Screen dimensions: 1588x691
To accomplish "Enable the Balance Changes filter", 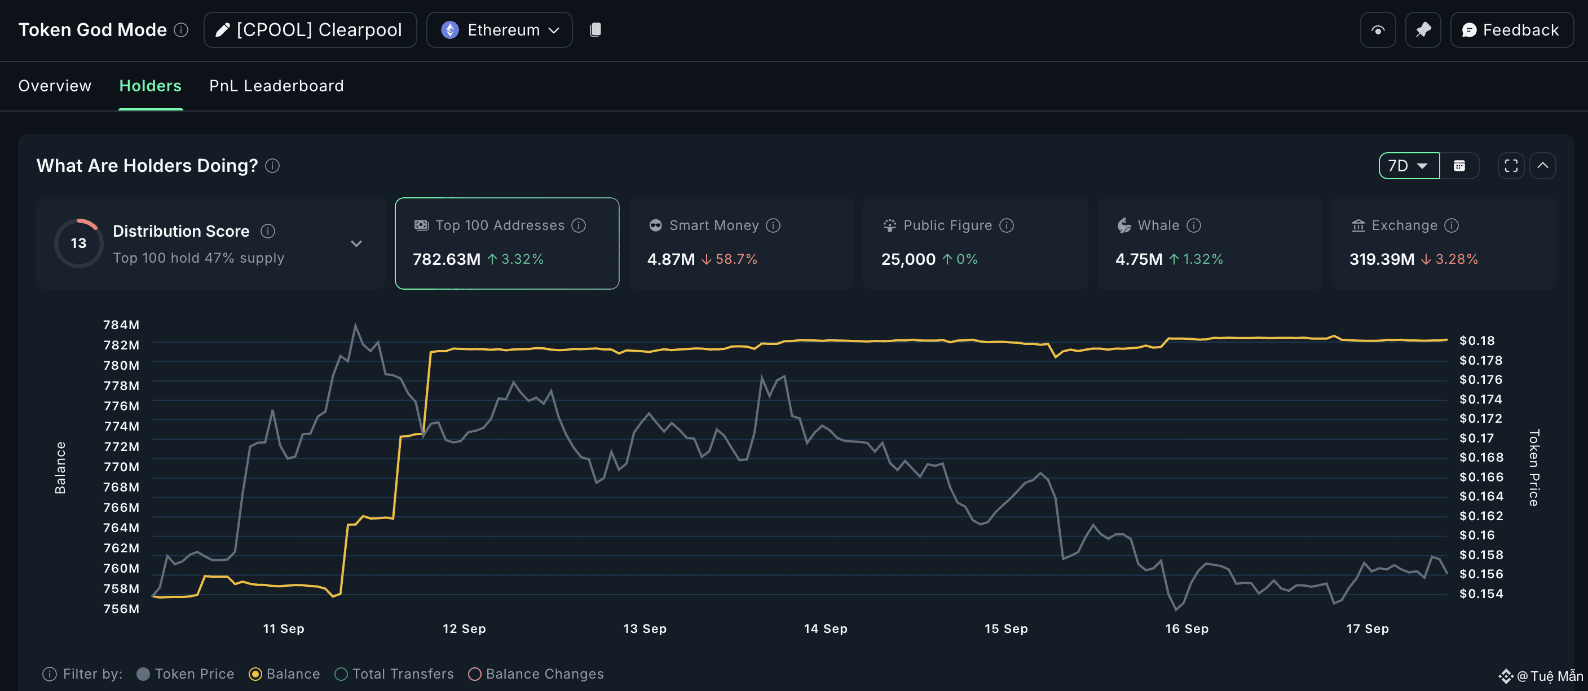I will coord(536,674).
